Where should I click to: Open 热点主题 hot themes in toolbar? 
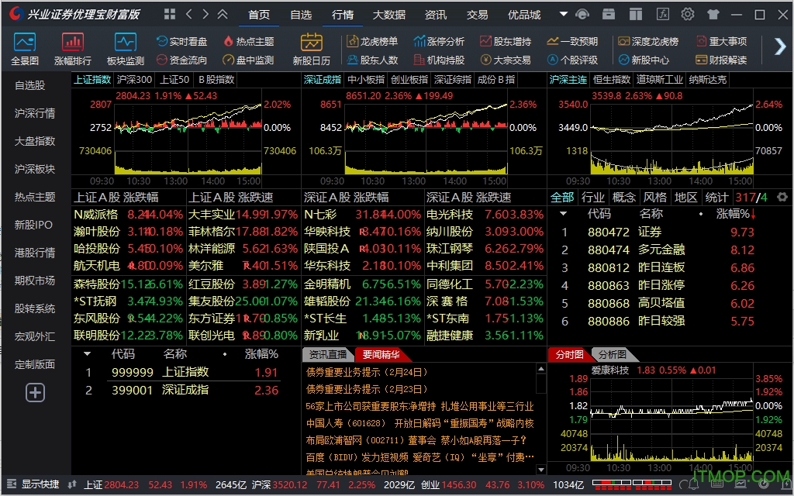(249, 42)
